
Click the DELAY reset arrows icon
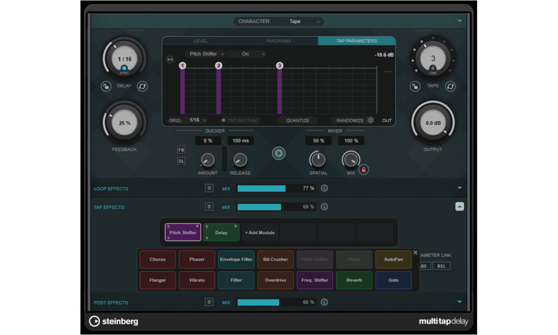point(142,86)
